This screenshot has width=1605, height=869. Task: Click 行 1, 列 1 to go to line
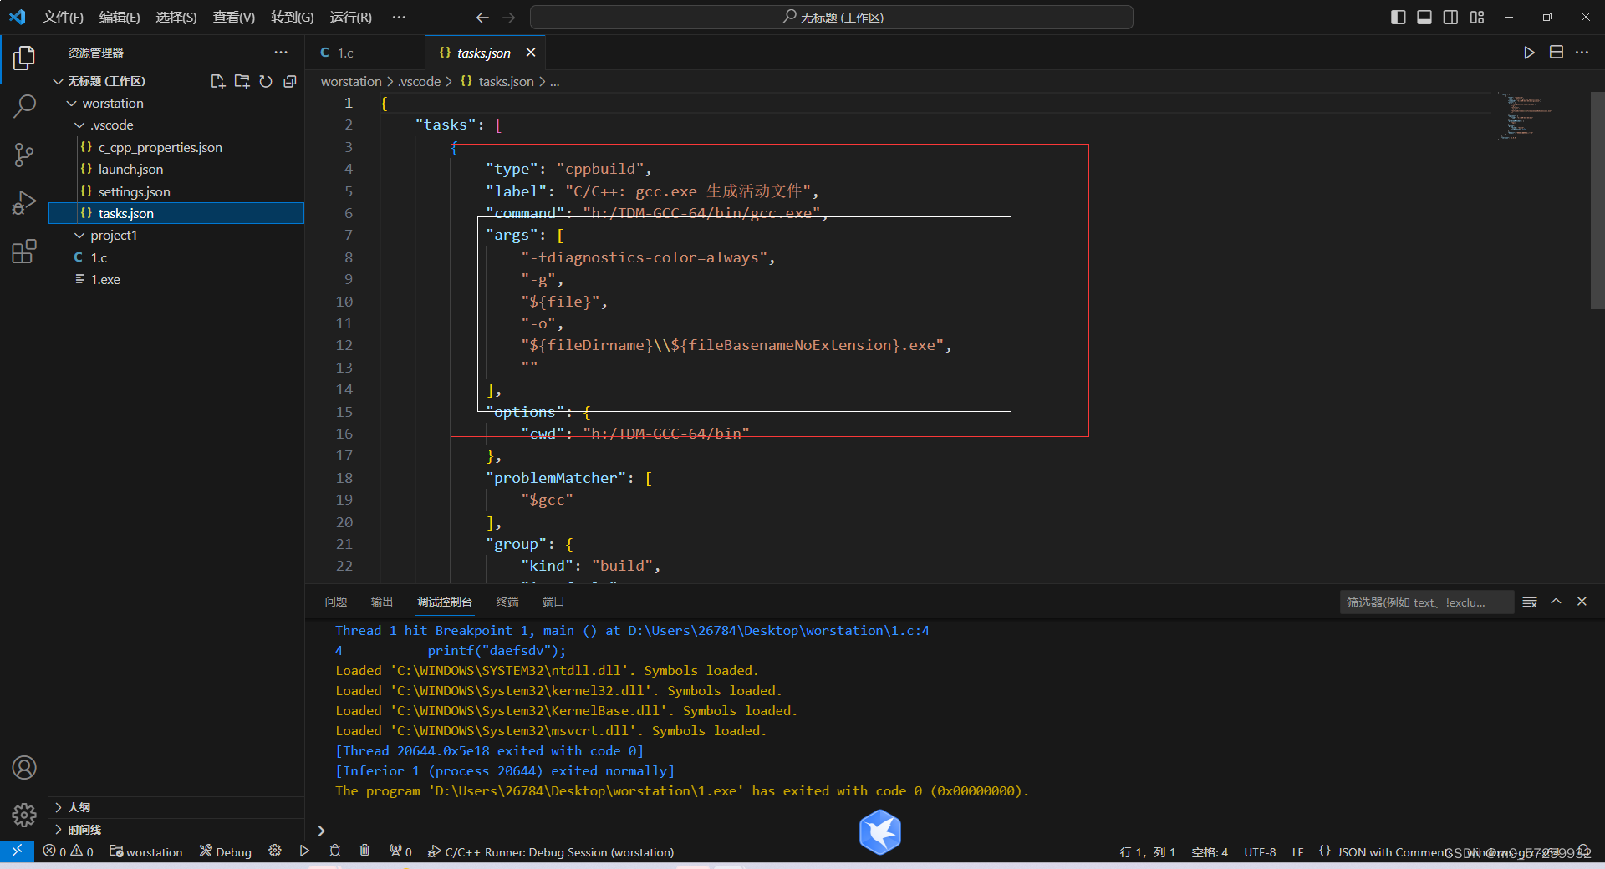[1147, 851]
